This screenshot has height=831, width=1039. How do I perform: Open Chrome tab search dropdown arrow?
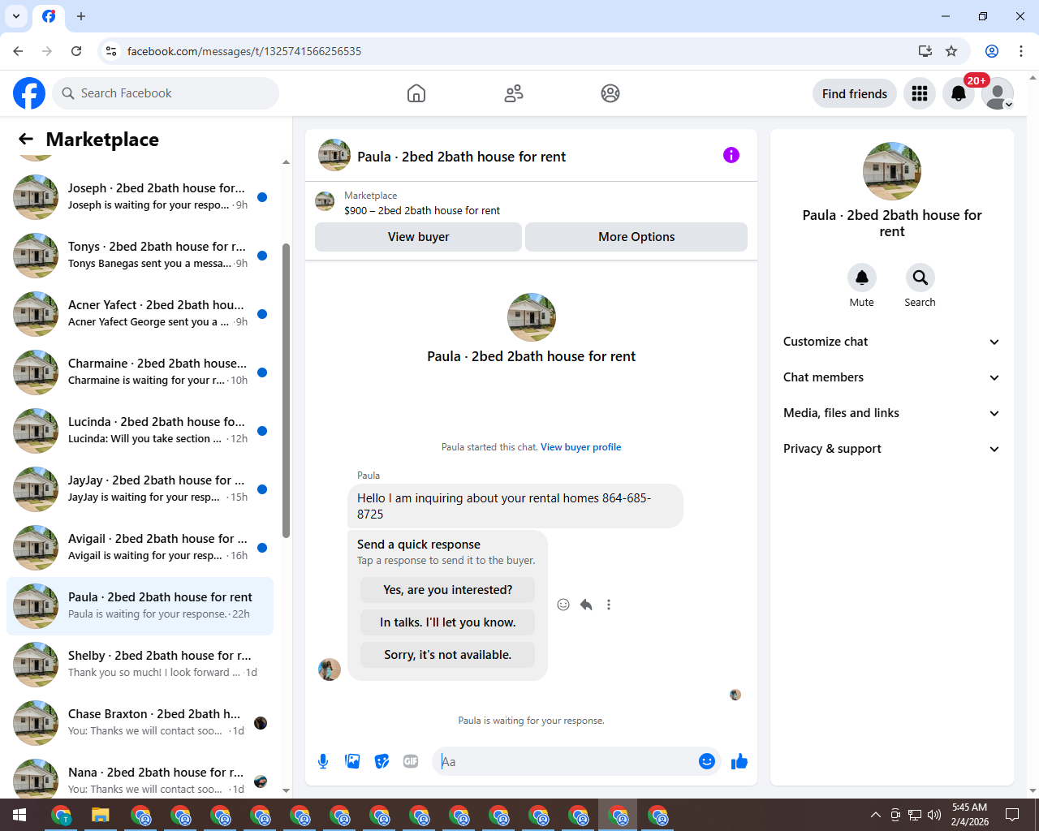coord(16,16)
